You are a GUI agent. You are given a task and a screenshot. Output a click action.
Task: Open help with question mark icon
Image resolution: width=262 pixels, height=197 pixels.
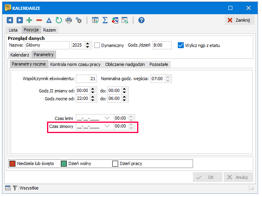pos(141,20)
